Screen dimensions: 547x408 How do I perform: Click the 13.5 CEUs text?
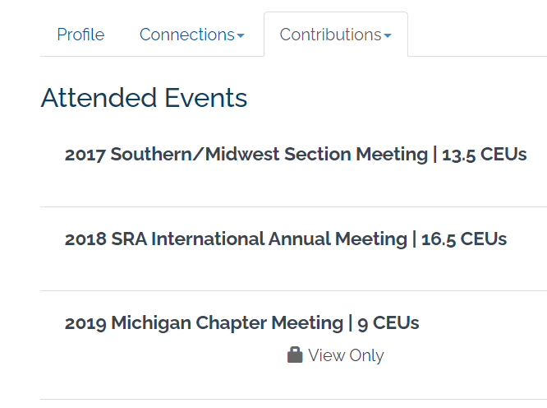[485, 155]
